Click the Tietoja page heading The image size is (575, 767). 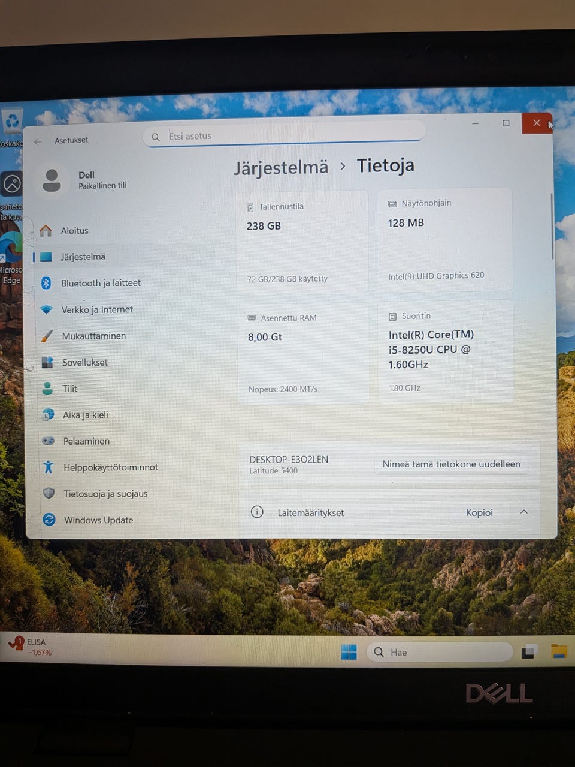(386, 166)
